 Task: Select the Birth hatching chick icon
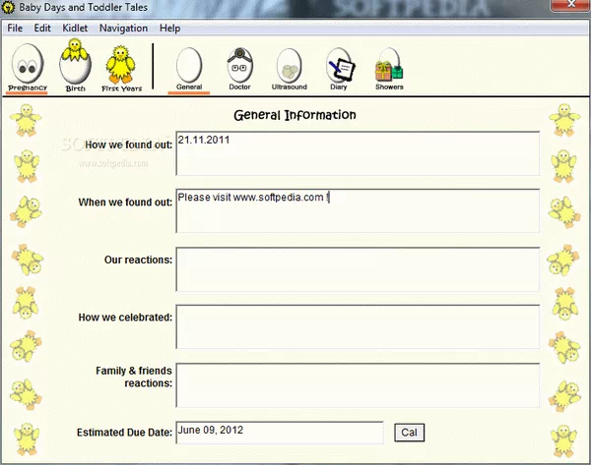tap(75, 66)
